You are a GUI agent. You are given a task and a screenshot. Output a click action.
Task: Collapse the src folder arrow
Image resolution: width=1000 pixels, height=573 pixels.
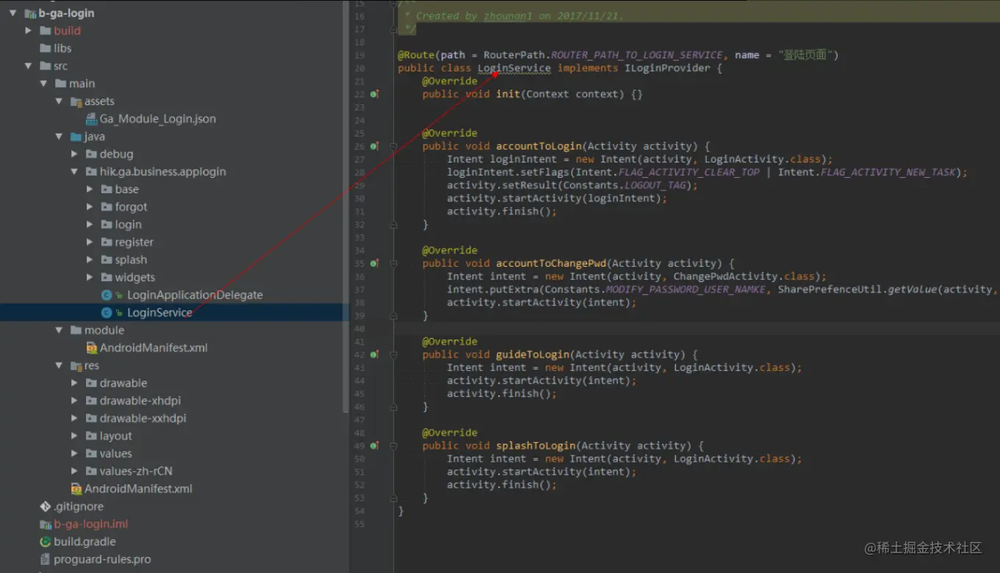coord(28,66)
